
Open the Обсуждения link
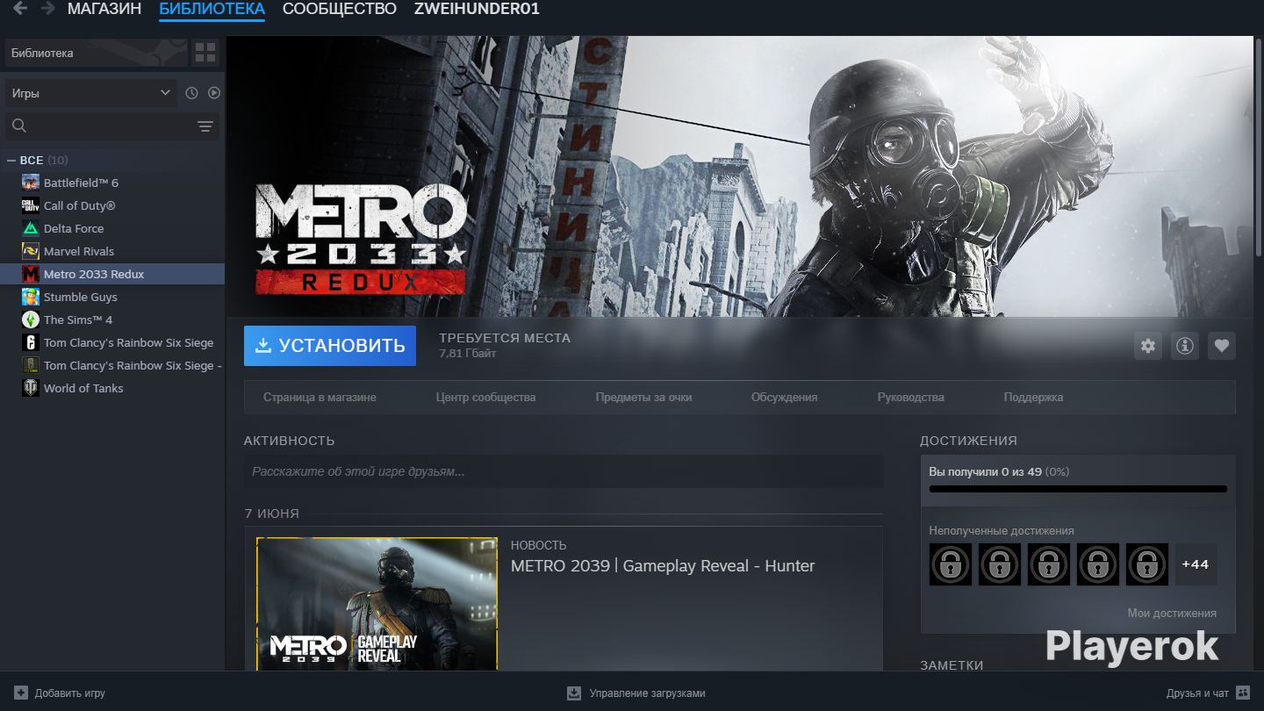tap(784, 398)
